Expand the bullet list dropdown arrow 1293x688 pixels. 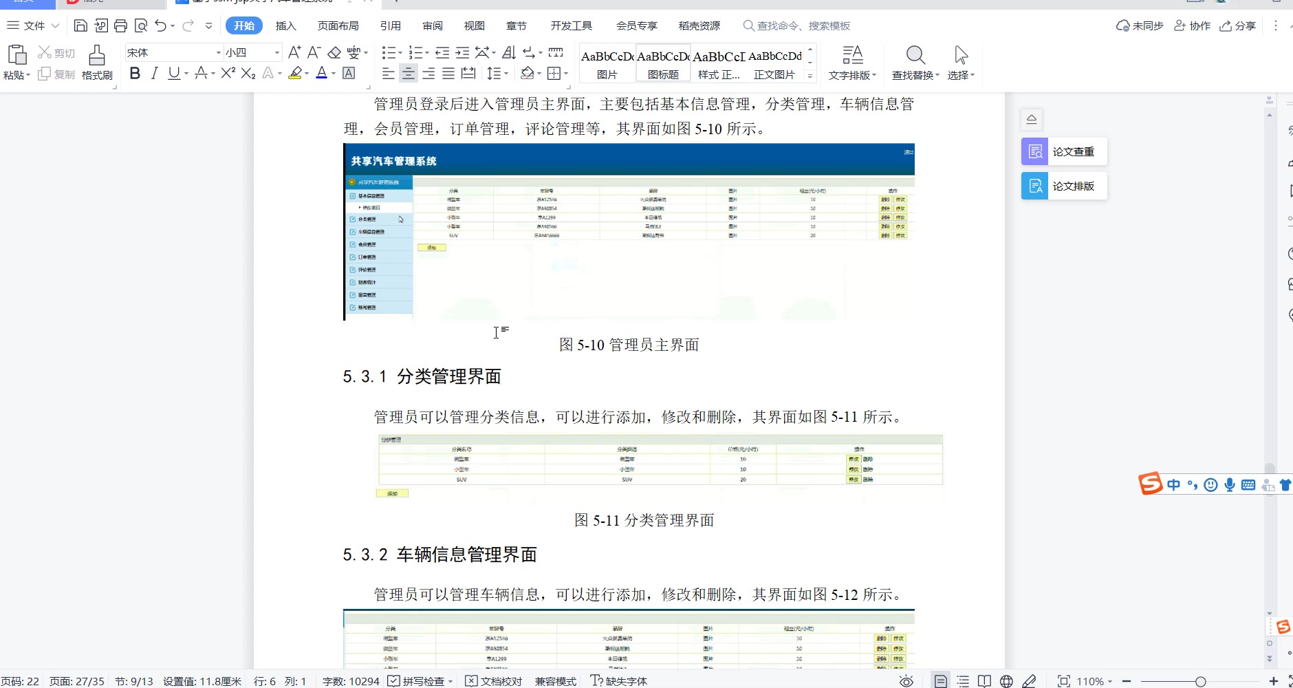pos(400,53)
